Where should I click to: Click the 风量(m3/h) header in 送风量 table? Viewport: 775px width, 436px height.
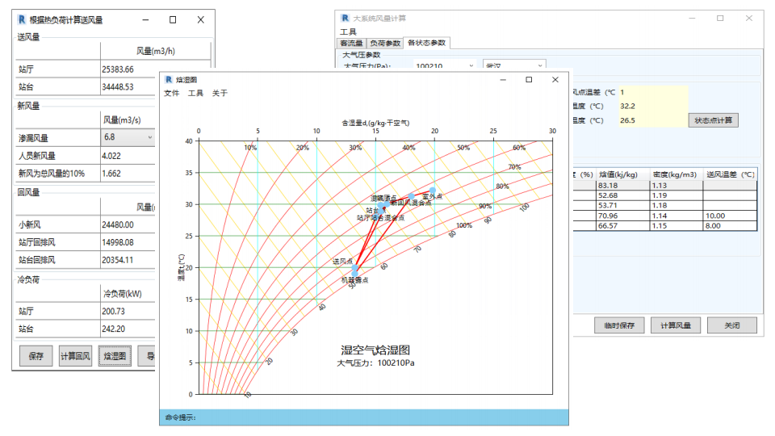point(155,51)
